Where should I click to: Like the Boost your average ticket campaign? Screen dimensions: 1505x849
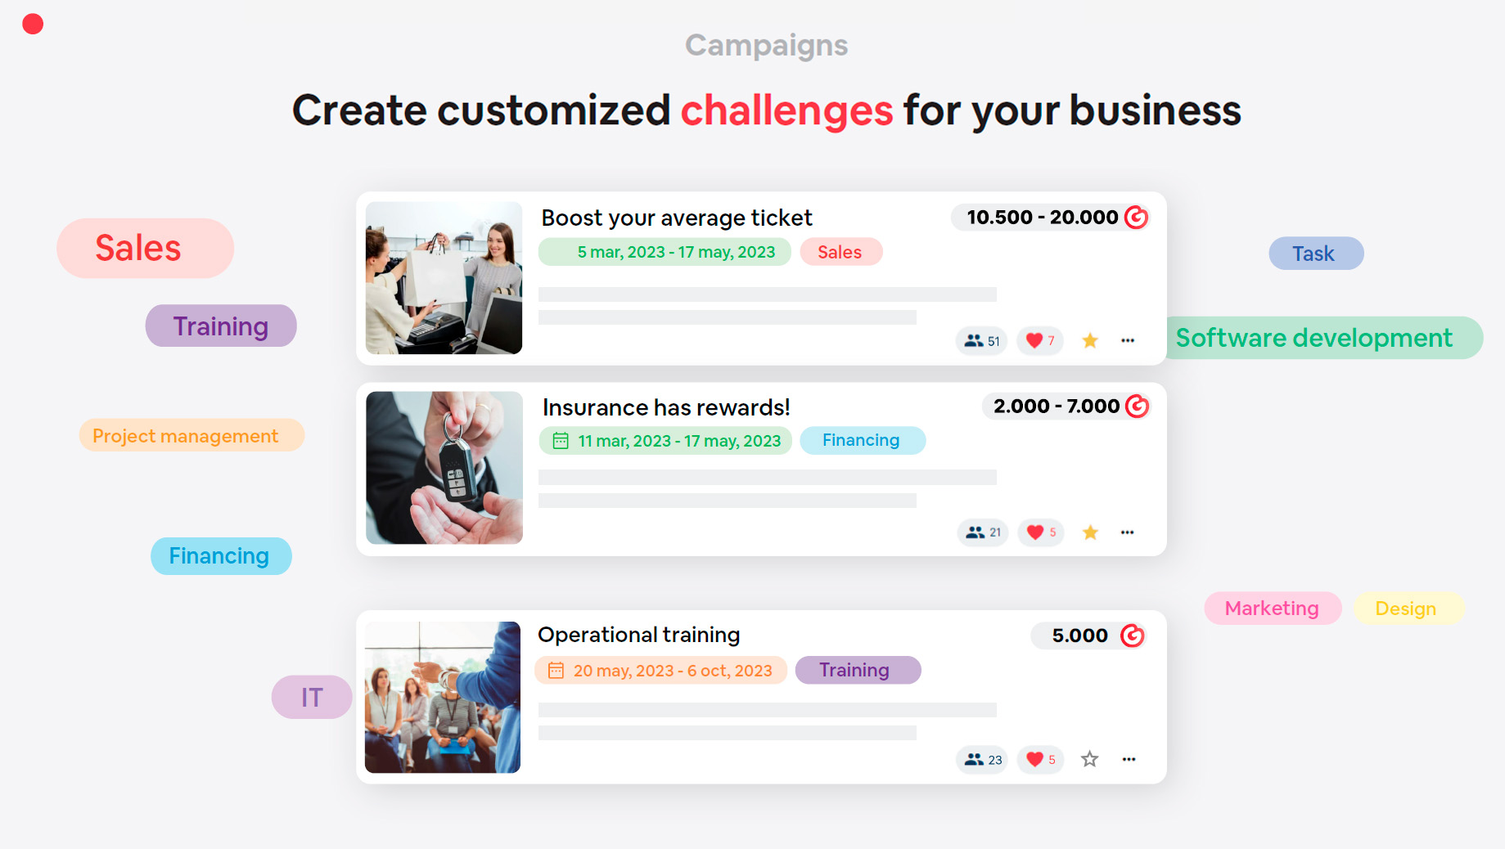click(x=1034, y=341)
